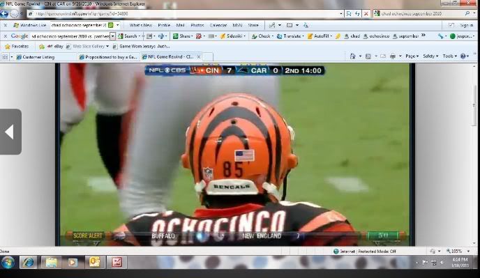This screenshot has height=278, width=480.
Task: Click the Windows Live search input field
Action: 78,25
